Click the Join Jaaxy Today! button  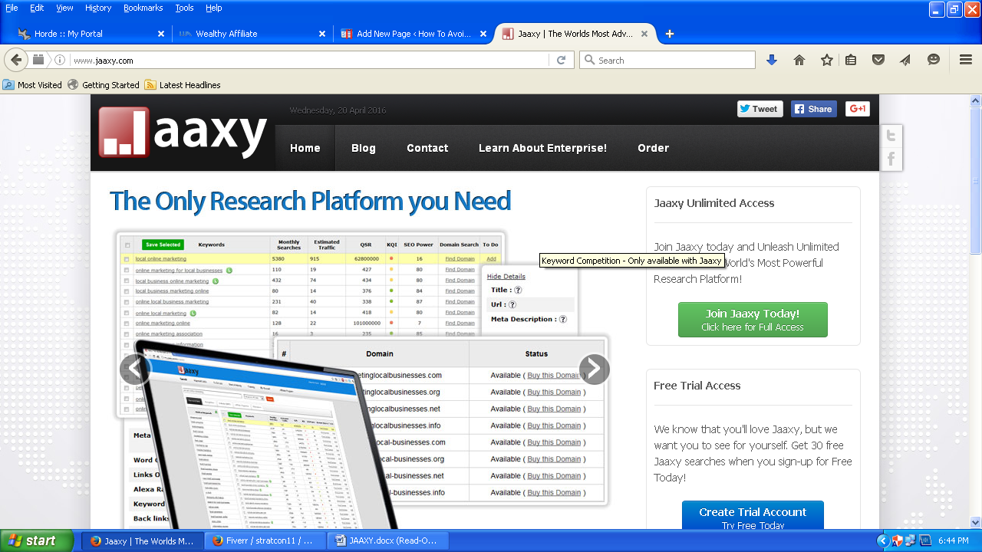point(753,320)
